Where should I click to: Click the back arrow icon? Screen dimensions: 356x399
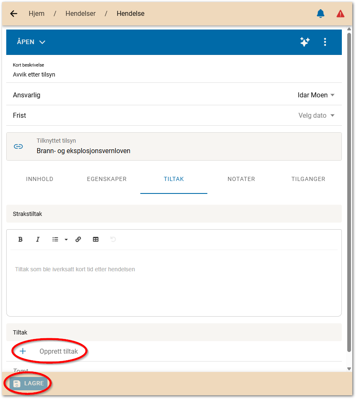[x=14, y=14]
